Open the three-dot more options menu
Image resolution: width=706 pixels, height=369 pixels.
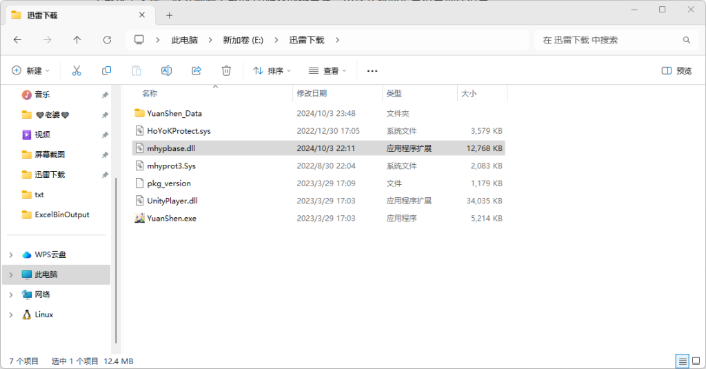tap(372, 71)
